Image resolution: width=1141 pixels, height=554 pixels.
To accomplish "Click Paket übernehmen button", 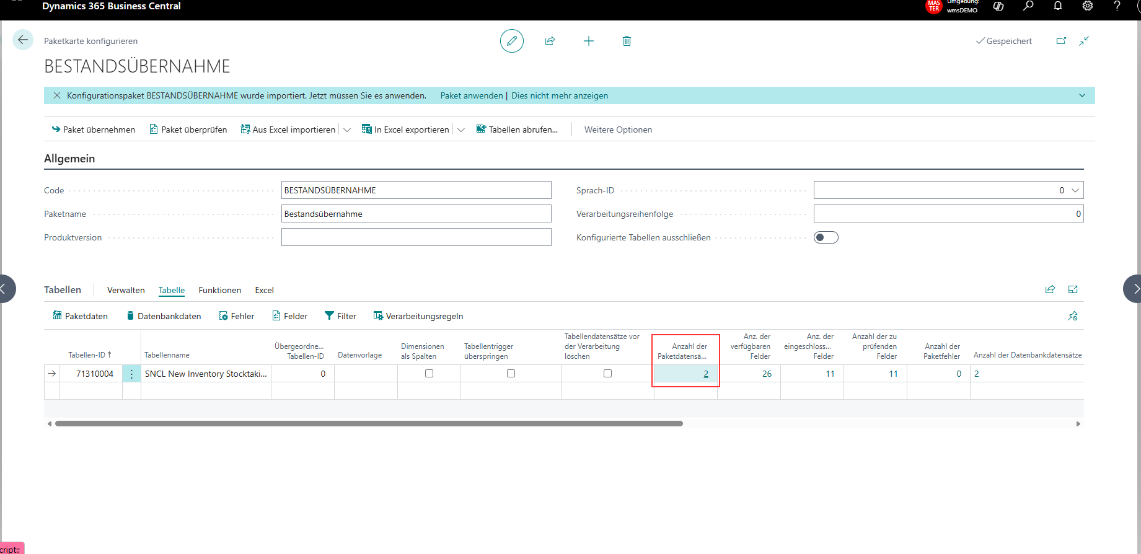I will pyautogui.click(x=94, y=130).
